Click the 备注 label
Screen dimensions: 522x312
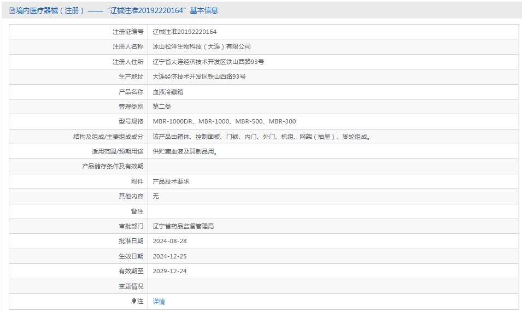point(137,211)
